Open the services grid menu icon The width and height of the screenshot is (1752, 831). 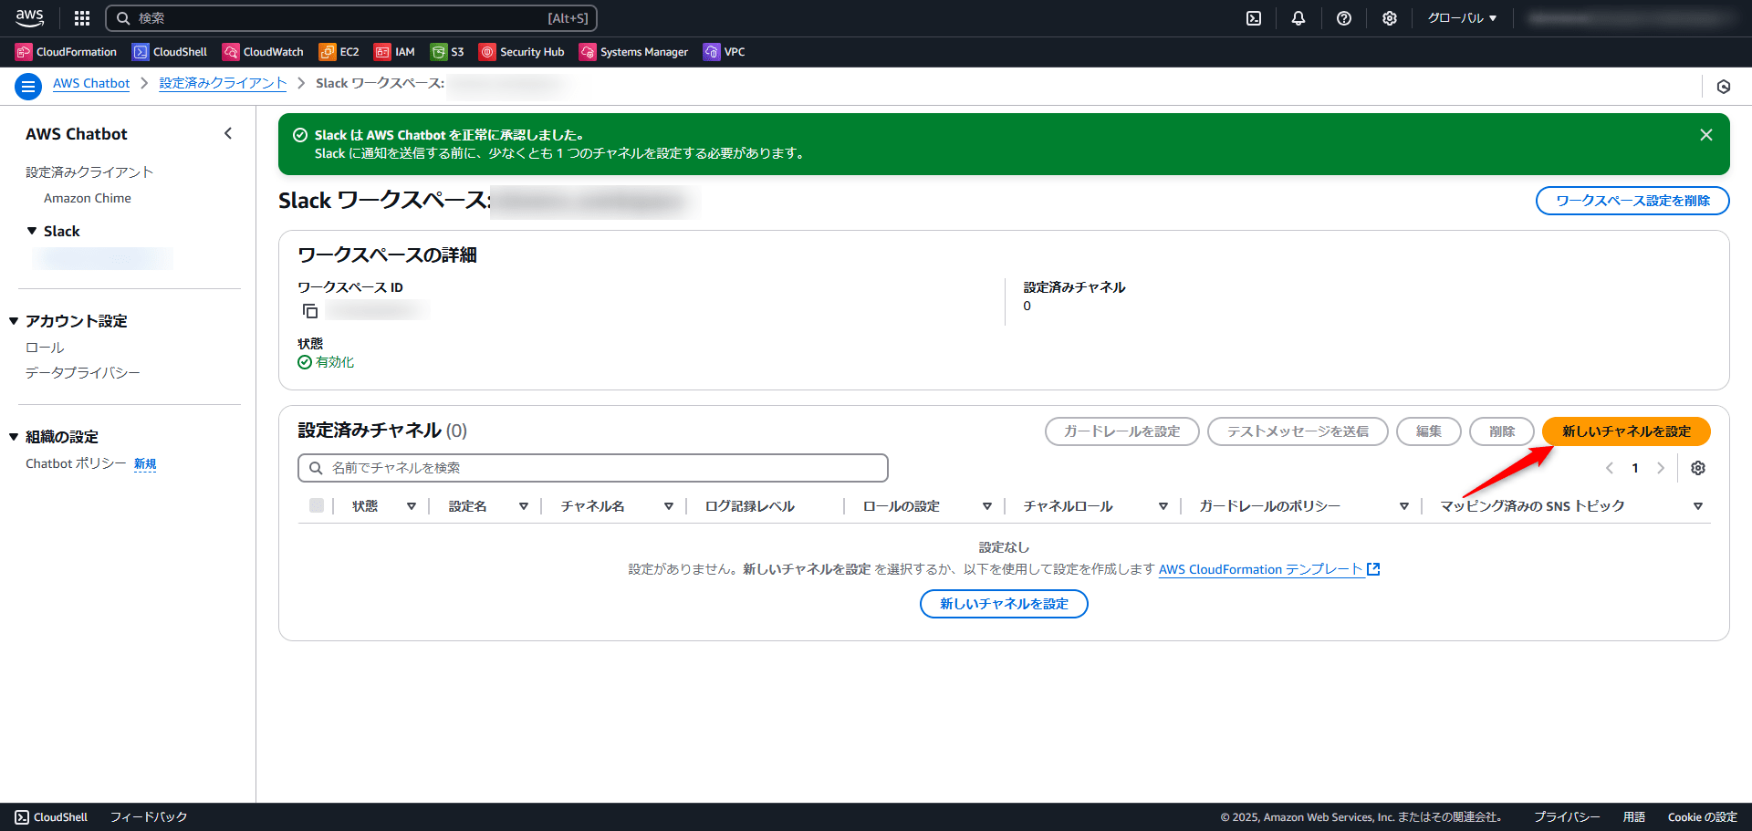click(82, 18)
